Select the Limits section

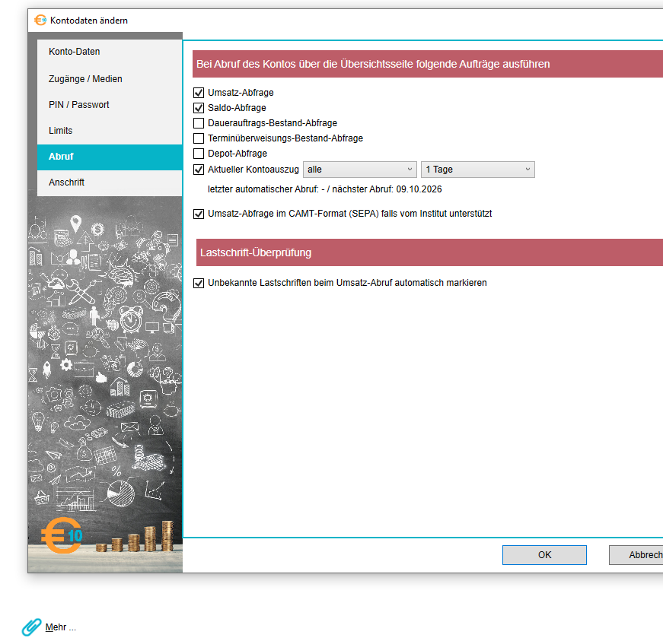(x=110, y=131)
